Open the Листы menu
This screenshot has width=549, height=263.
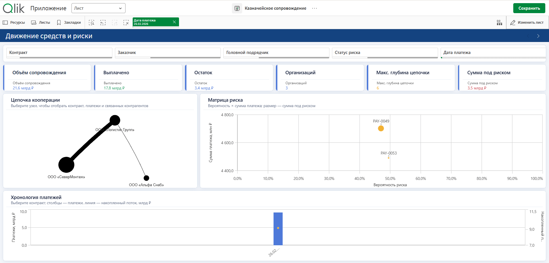point(41,23)
